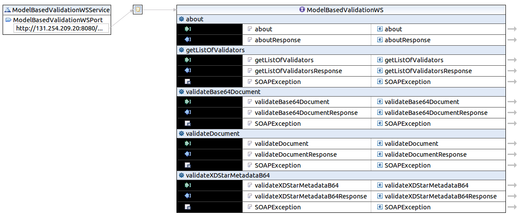Click the message part icon beside getListOfValidatorsResponse
The width and height of the screenshot is (522, 215).
coord(250,71)
